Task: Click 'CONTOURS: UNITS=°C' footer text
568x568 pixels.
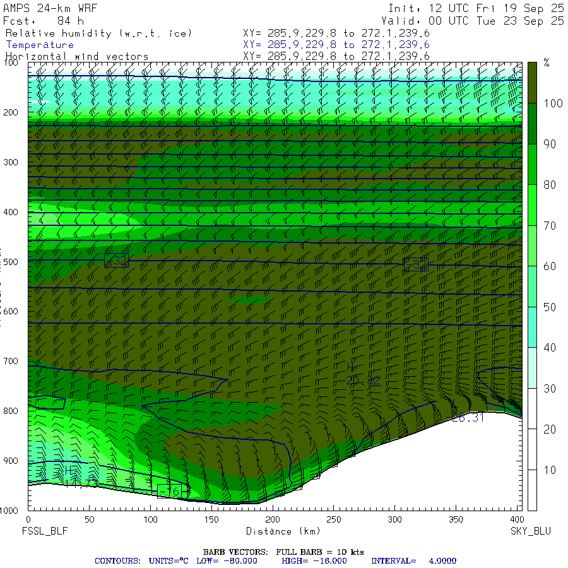Action: pyautogui.click(x=141, y=561)
